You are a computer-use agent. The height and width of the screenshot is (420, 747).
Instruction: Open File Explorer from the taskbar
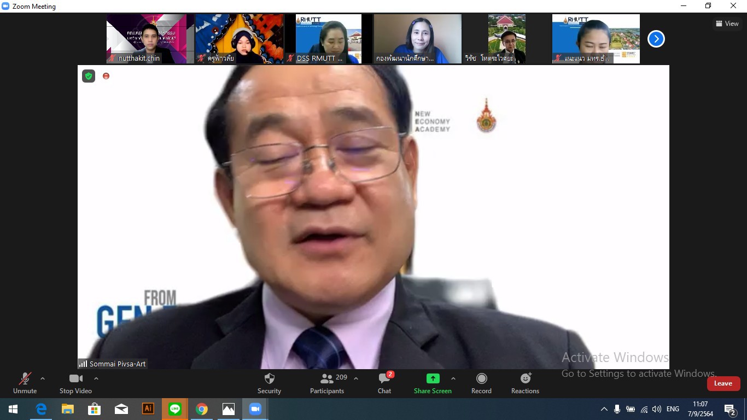click(67, 409)
